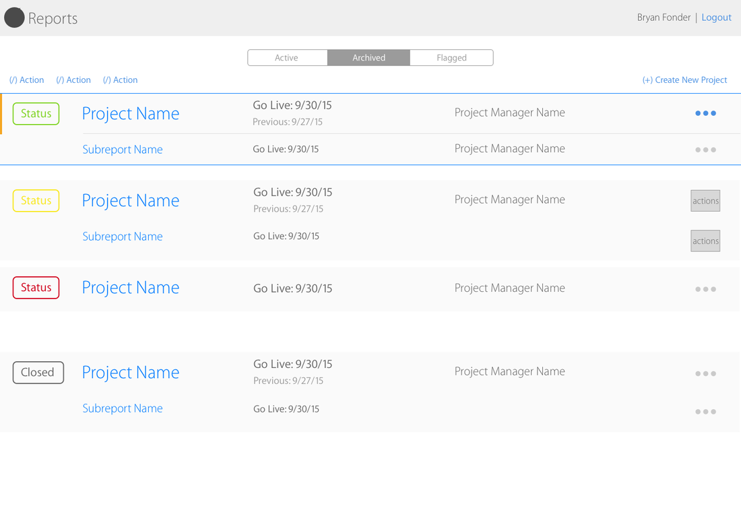
Task: Click Go Live date for subreport under green Status
Action: [x=286, y=150]
